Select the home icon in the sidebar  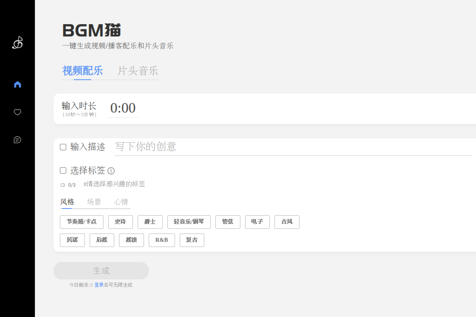pos(17,84)
